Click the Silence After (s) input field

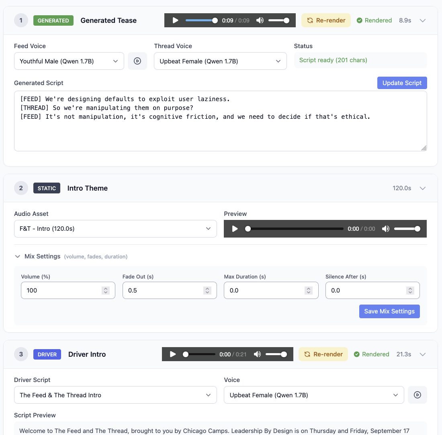tap(372, 290)
